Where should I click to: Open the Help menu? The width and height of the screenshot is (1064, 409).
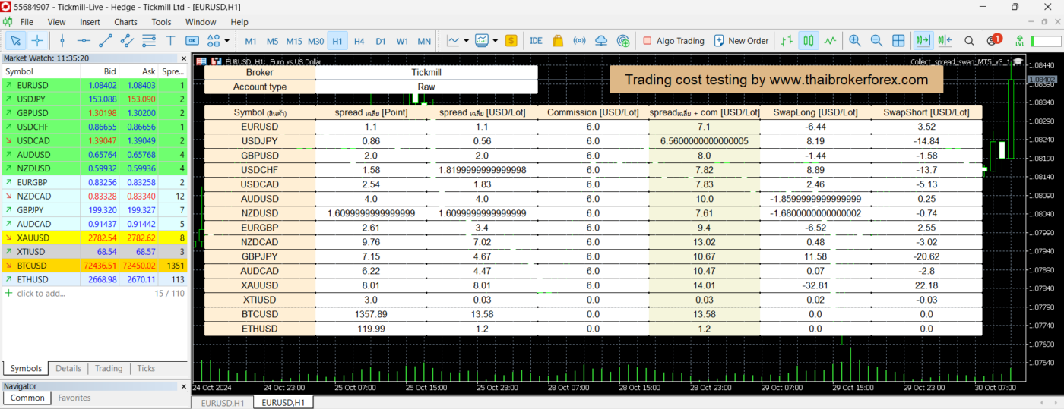239,22
